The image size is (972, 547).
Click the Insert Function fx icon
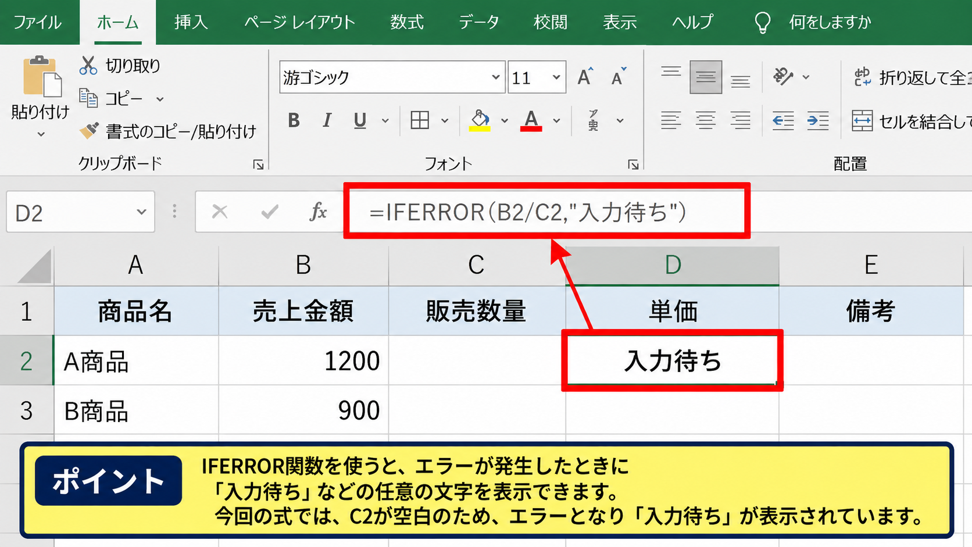(318, 212)
